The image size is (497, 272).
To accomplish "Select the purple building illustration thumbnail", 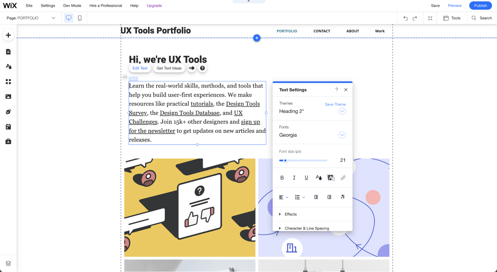I will [324, 208].
